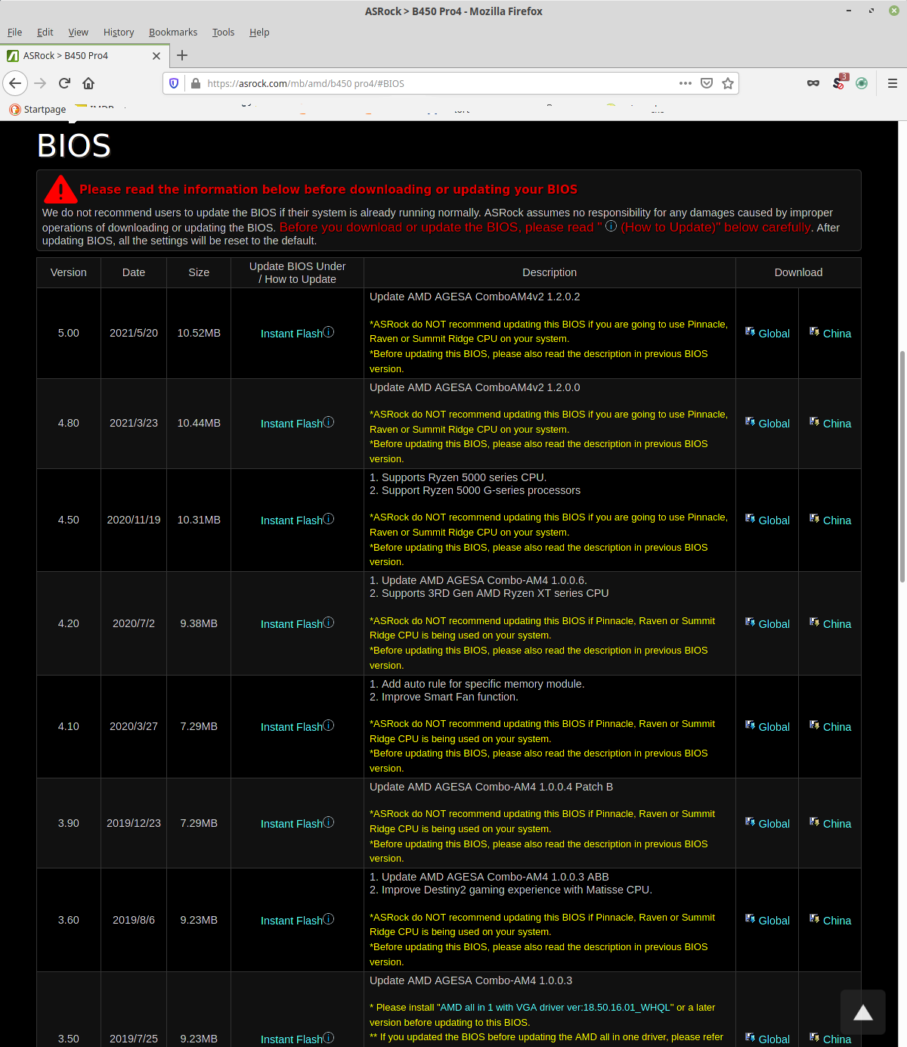Download Global BIOS version 4.80
This screenshot has height=1047, width=907.
[773, 424]
